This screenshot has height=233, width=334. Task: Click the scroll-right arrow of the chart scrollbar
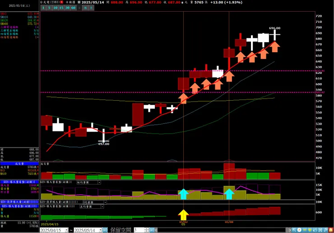click(x=289, y=230)
